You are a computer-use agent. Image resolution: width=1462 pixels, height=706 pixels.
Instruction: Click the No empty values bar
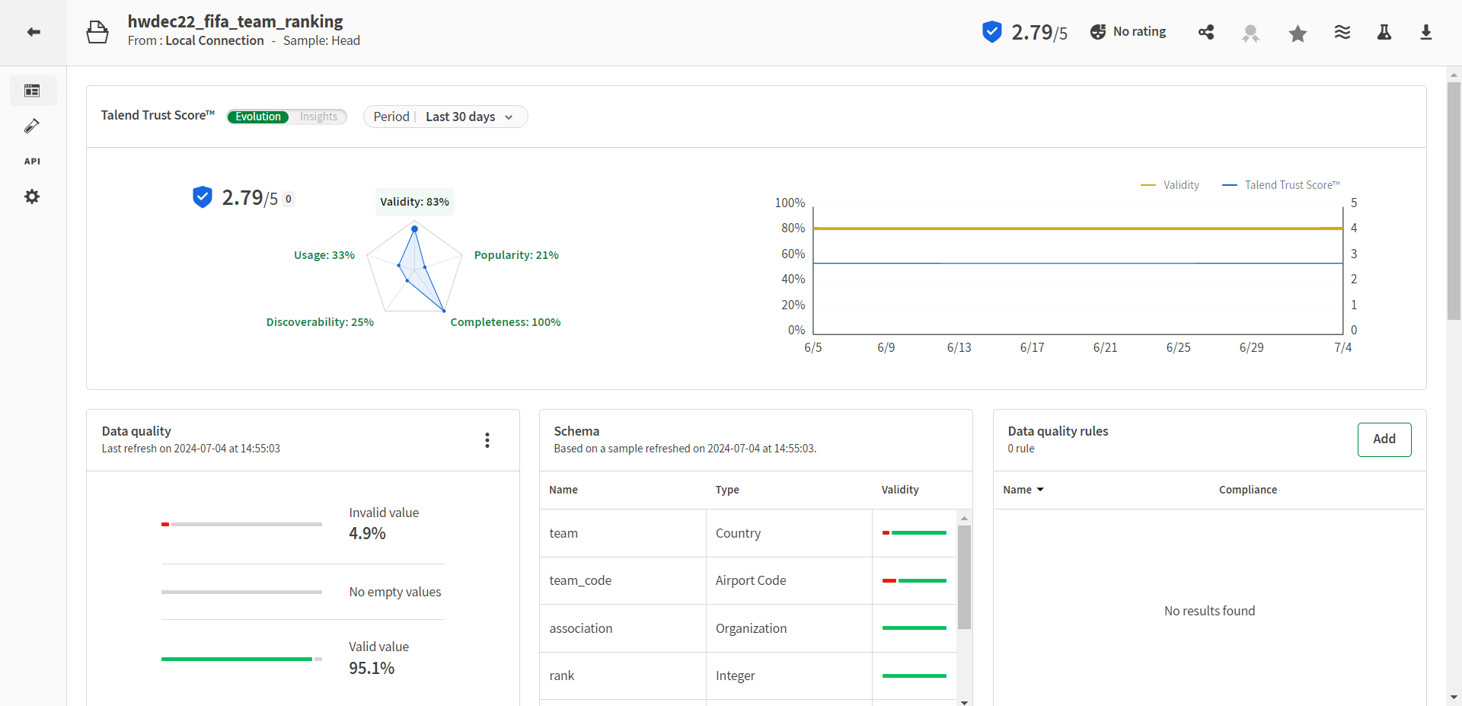241,592
